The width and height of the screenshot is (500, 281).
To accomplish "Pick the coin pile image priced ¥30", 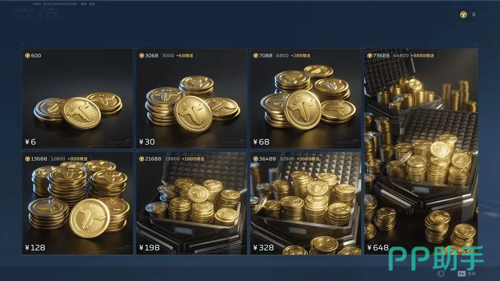I will tap(193, 104).
